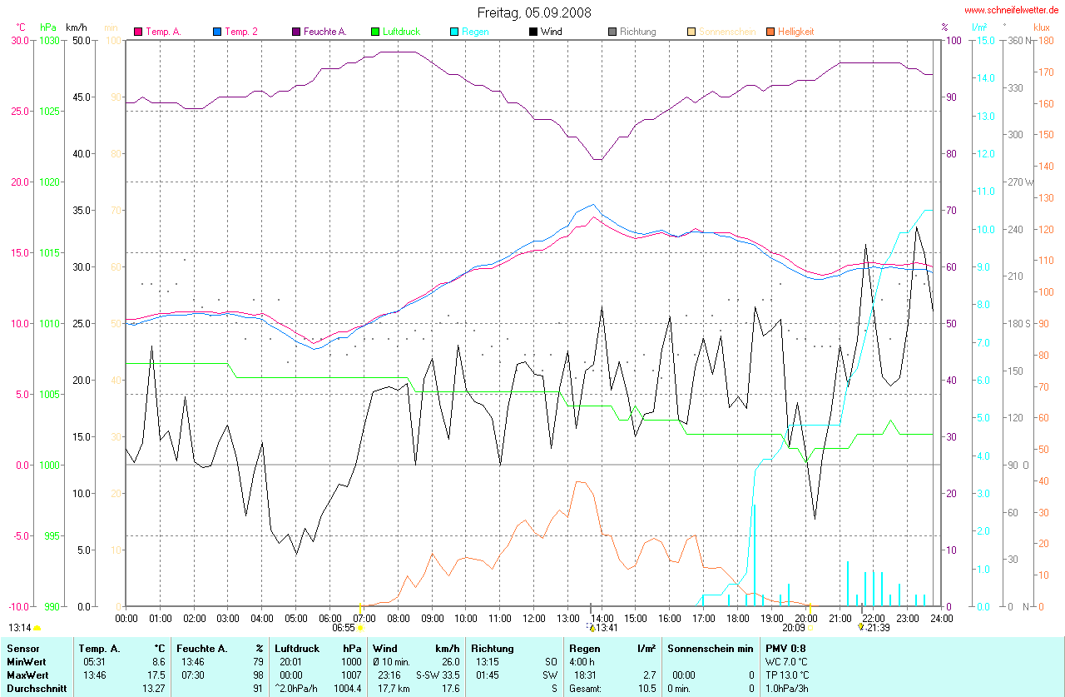The image size is (1065, 697).
Task: Click the small icon left of 13:41
Action: (x=591, y=627)
